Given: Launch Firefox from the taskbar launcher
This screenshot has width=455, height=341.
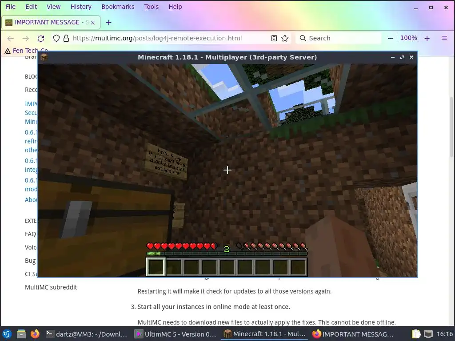Looking at the screenshot, I should [35, 334].
